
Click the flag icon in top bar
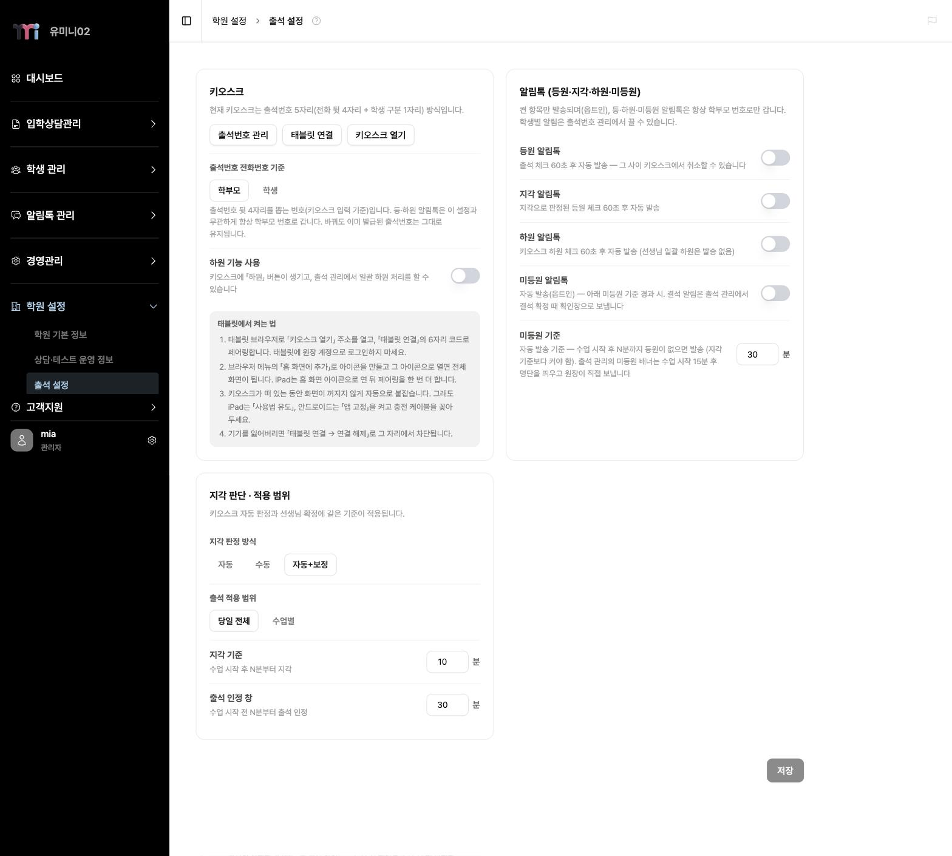click(x=932, y=21)
